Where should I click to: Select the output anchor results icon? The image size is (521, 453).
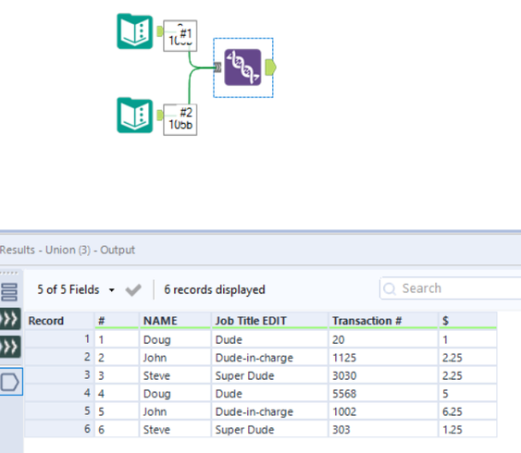point(10,382)
